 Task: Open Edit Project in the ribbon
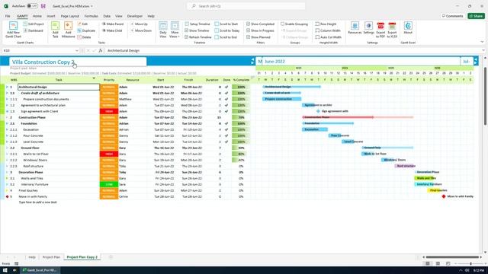(34, 24)
